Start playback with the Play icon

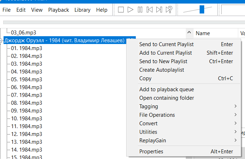(x=130, y=10)
